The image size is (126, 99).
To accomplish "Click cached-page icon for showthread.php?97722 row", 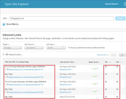I will [x=8, y=69].
